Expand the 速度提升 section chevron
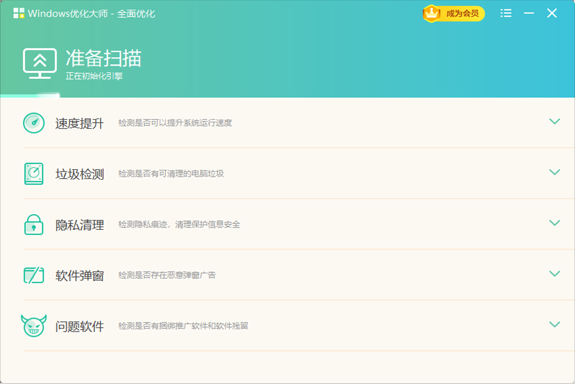Viewport: 575px width, 384px height. point(554,121)
